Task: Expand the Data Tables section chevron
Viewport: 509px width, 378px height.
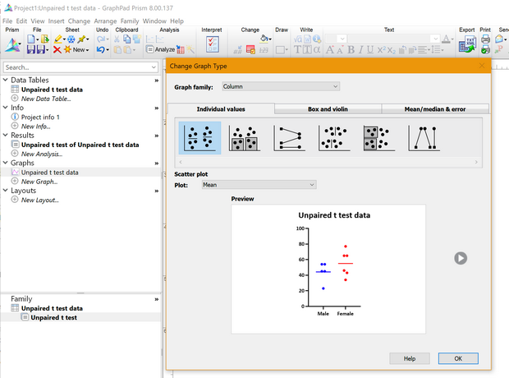Action: coord(156,81)
